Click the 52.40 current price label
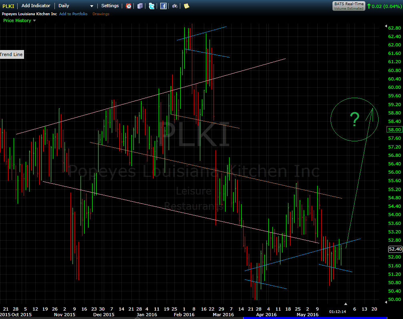The image size is (403, 319). point(395,249)
